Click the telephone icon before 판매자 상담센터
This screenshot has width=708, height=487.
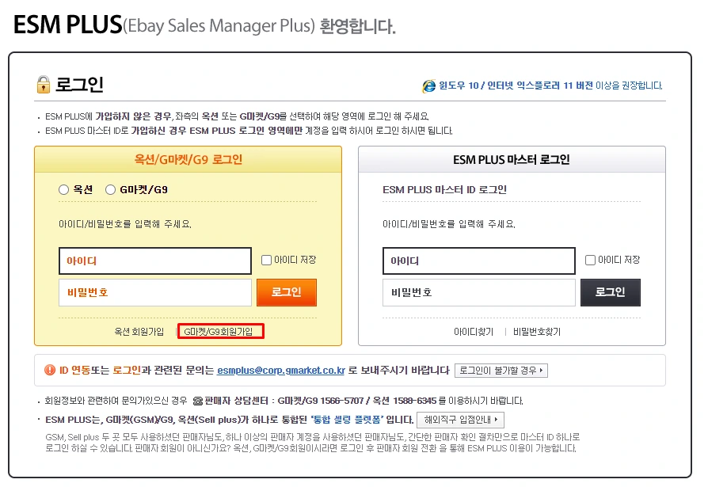click(x=197, y=401)
